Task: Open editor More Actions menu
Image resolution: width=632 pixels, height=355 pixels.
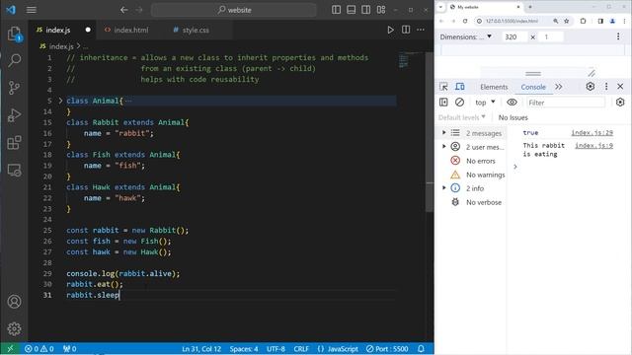Action: (x=421, y=30)
